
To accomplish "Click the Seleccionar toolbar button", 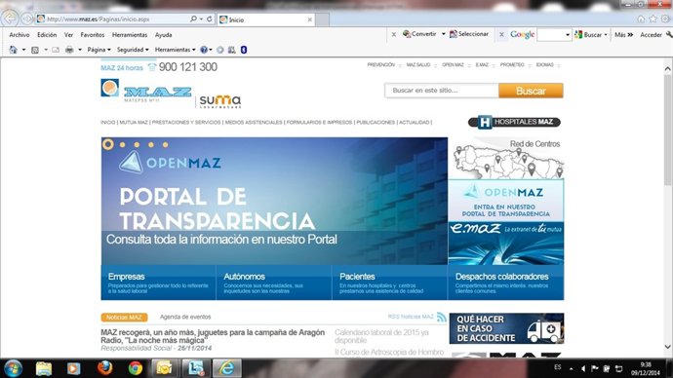I will pos(469,34).
